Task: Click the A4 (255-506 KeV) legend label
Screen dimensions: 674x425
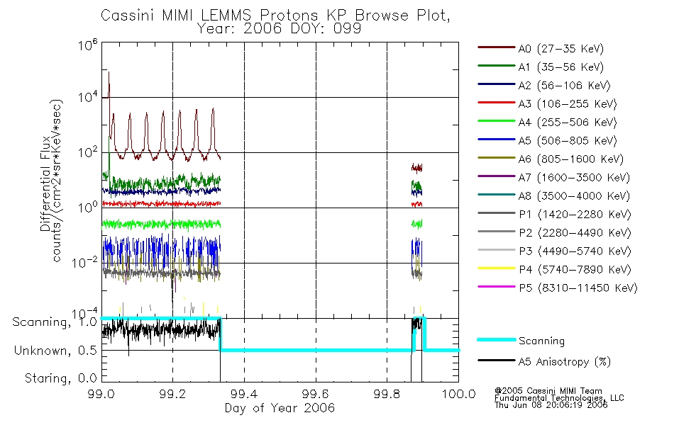Action: click(x=567, y=123)
